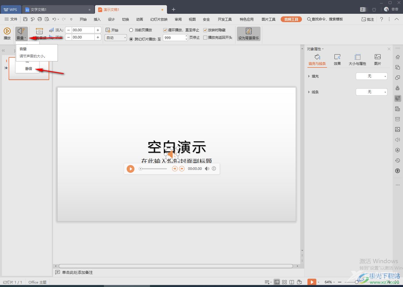Screen dimensions: 403x287
Task: Click the 批注 comment button
Action: click(368, 19)
